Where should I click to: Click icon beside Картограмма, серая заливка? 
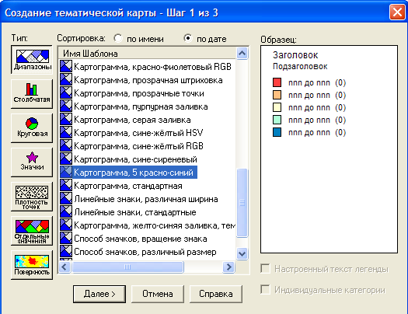click(66, 120)
